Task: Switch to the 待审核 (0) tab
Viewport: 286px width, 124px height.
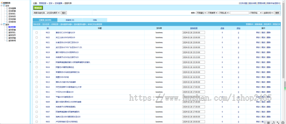Action: pos(70,20)
